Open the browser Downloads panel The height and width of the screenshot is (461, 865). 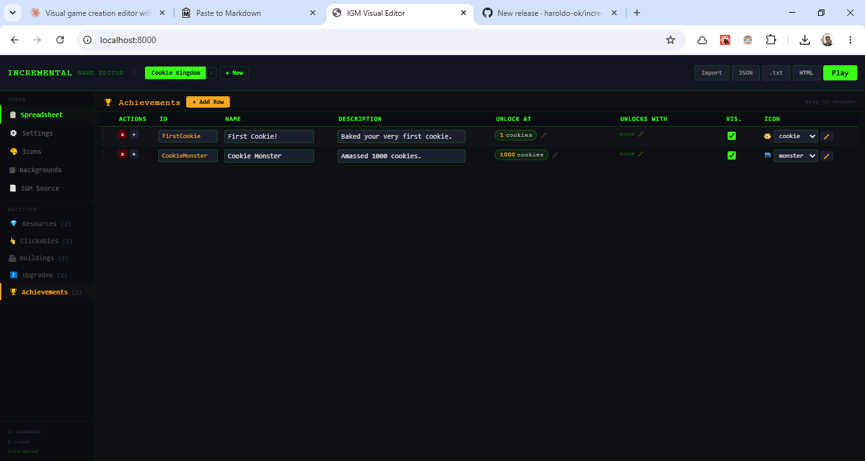[804, 40]
